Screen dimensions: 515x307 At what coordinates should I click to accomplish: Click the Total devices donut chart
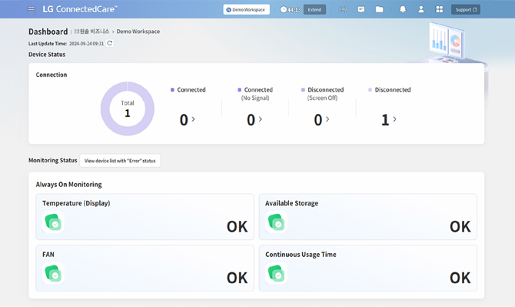tap(128, 108)
